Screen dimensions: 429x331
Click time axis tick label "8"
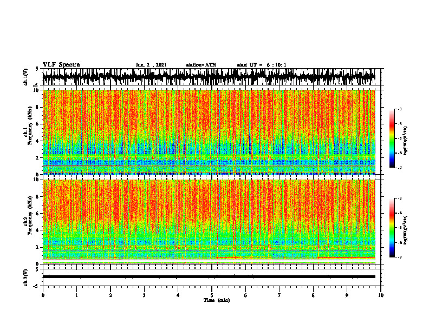coord(313,295)
